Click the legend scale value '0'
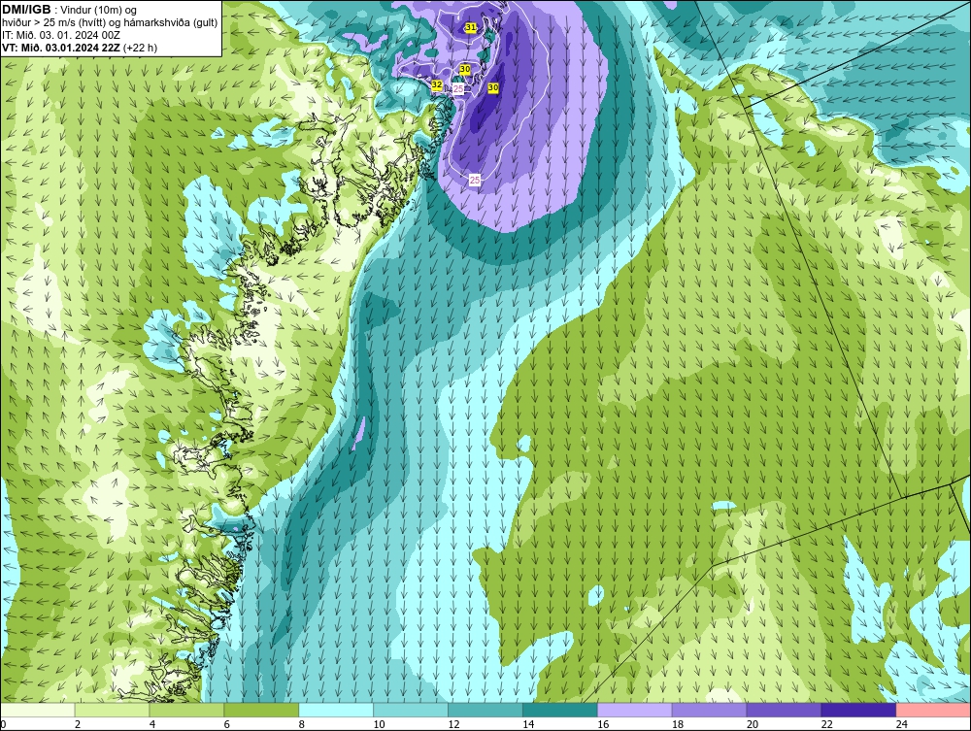The width and height of the screenshot is (971, 731). (3, 724)
